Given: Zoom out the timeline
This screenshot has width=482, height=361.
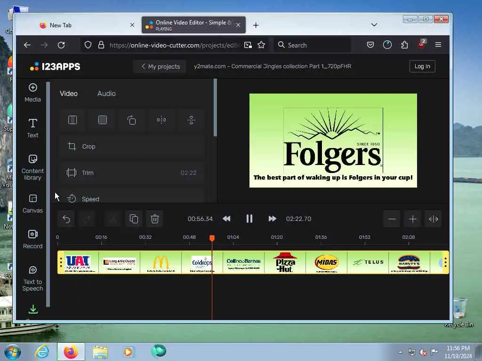Looking at the screenshot, I should [x=392, y=219].
